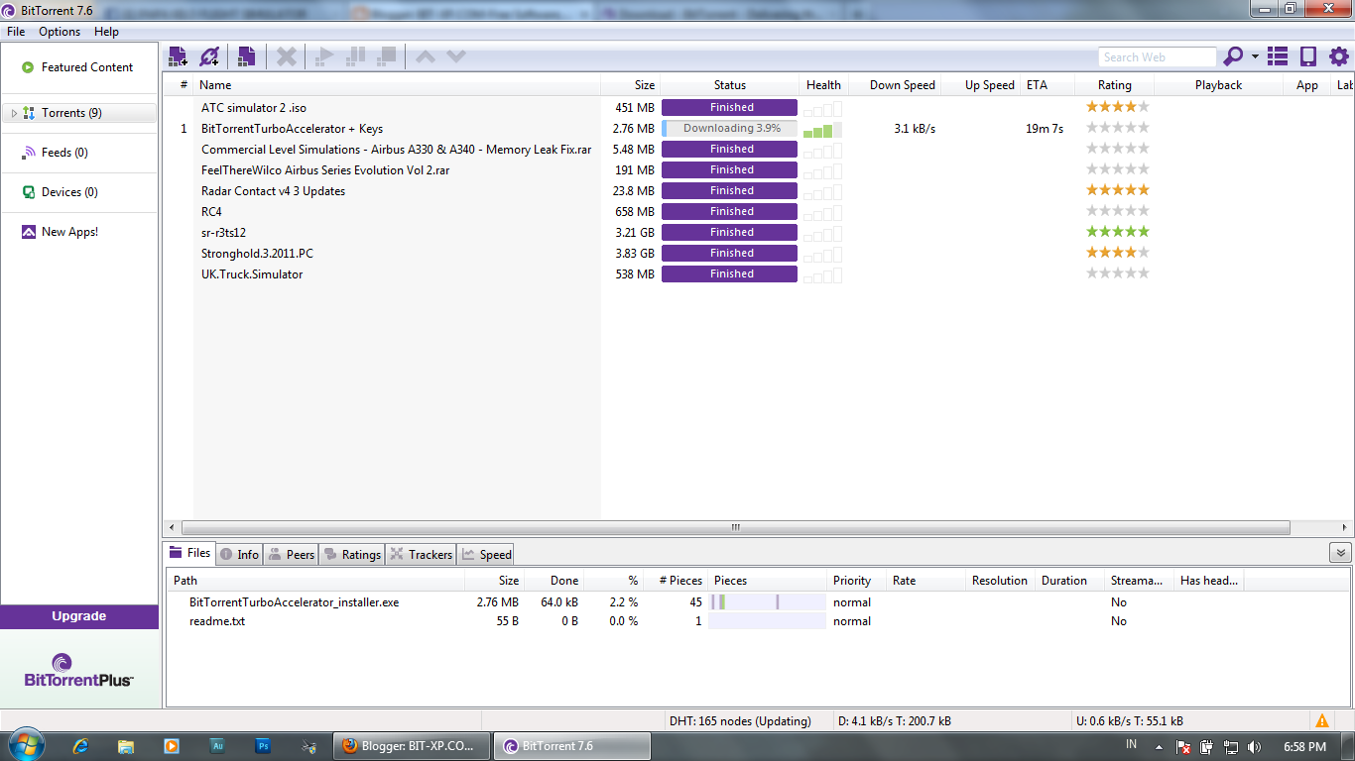Collapse the detail pane with chevron button
1355x761 pixels.
[1340, 553]
